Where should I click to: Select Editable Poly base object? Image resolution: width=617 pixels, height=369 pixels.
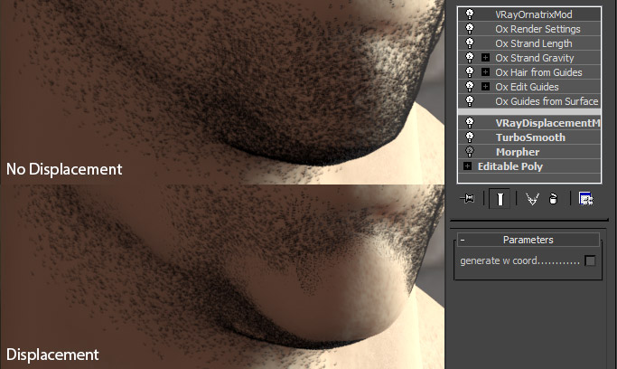[510, 166]
